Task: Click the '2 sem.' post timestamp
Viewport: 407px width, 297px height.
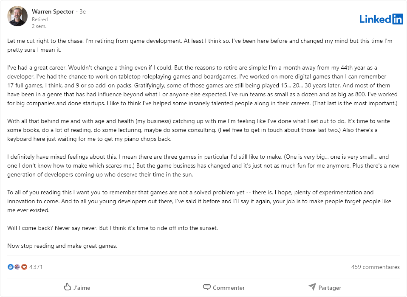Action: (39, 26)
